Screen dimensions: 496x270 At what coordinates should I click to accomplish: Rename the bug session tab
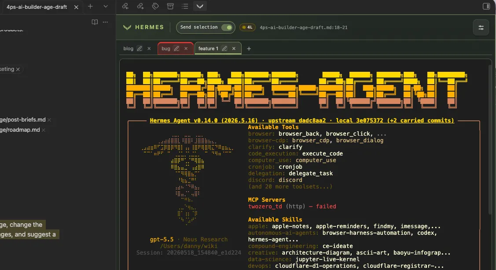pyautogui.click(x=176, y=48)
